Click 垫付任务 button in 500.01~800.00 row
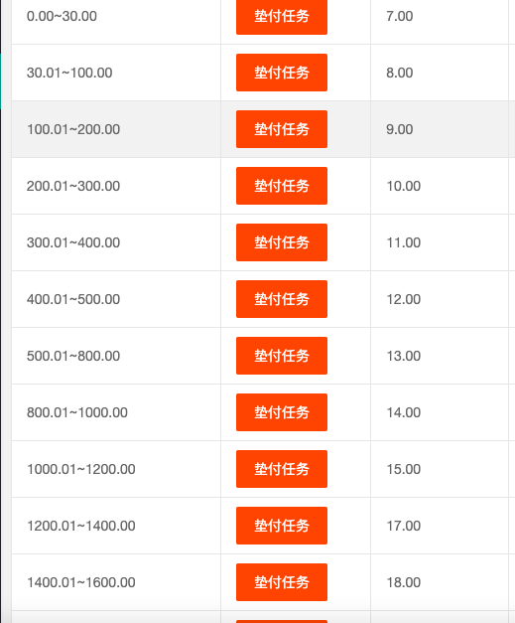 (x=282, y=356)
